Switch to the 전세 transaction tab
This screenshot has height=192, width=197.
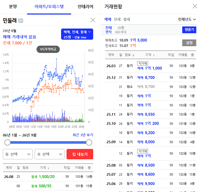pyautogui.click(x=117, y=19)
